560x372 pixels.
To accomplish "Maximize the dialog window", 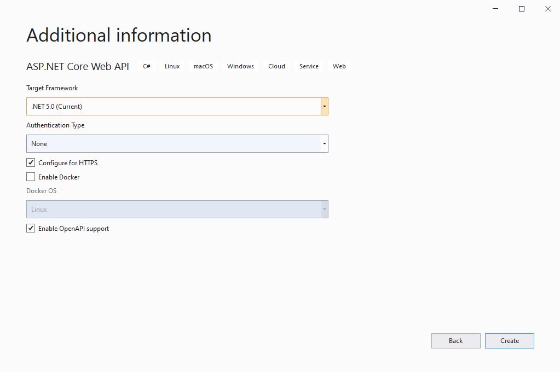I will click(x=522, y=9).
